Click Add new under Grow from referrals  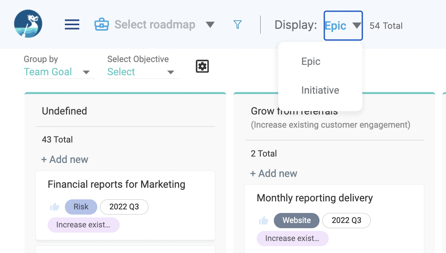(273, 173)
